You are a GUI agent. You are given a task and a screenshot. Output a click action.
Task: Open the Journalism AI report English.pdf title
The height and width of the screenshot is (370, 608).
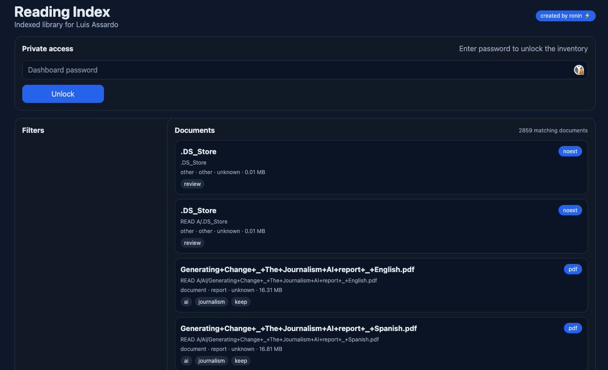click(x=297, y=269)
